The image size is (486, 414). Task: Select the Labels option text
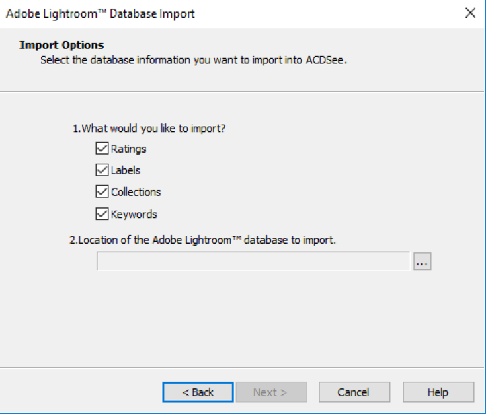tap(126, 170)
